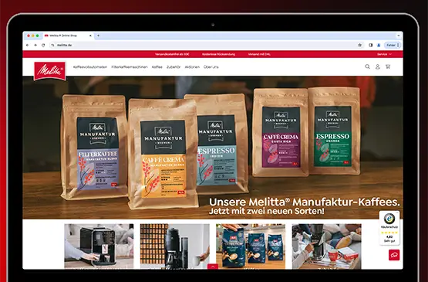The height and width of the screenshot is (282, 428).
Task: Open the Filterkaffeemaschinen menu item
Action: pos(130,66)
